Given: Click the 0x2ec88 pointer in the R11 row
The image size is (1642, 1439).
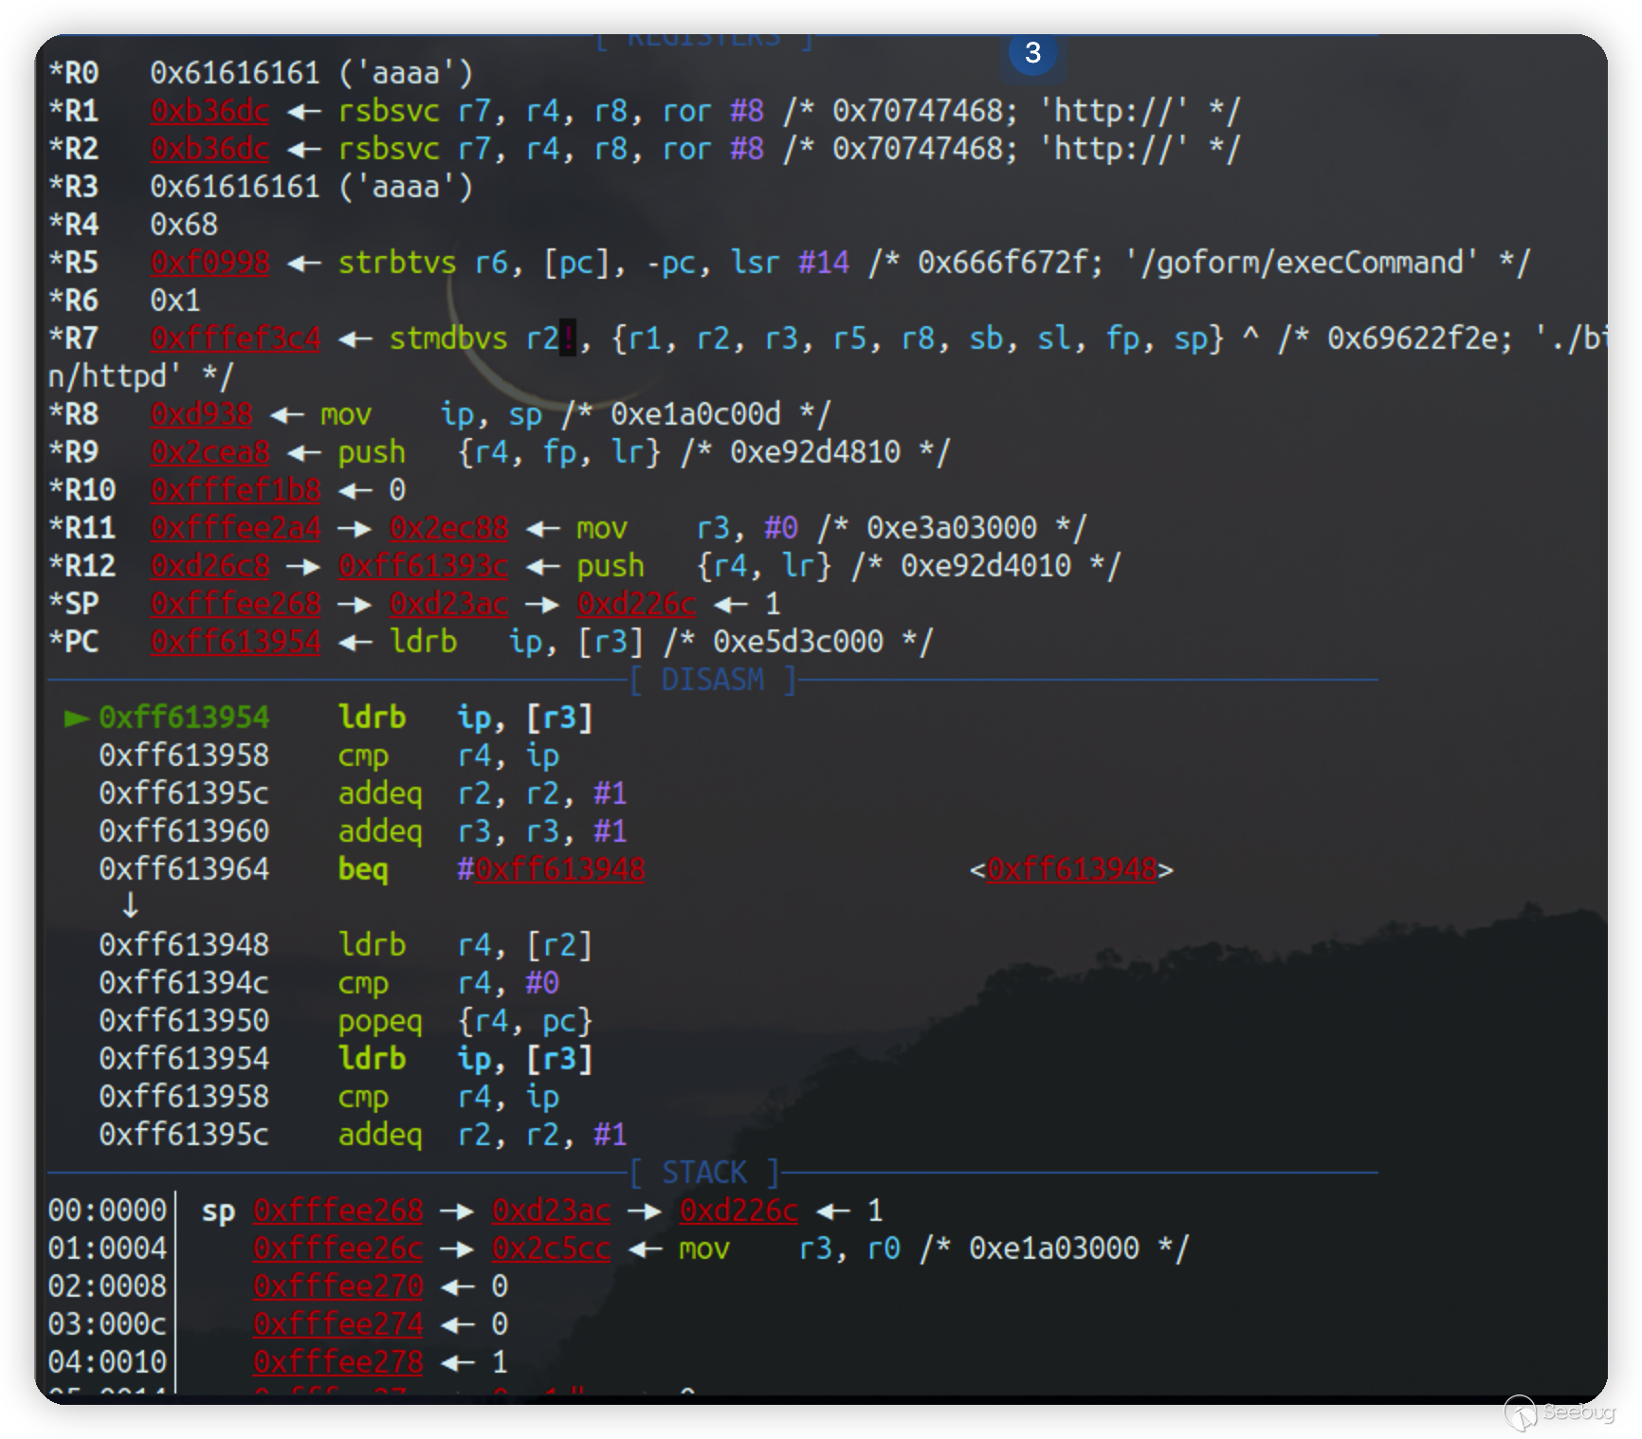Looking at the screenshot, I should coord(448,528).
